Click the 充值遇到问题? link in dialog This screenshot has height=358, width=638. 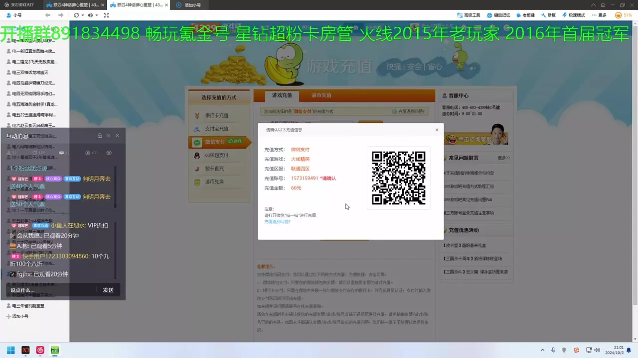pos(277,221)
